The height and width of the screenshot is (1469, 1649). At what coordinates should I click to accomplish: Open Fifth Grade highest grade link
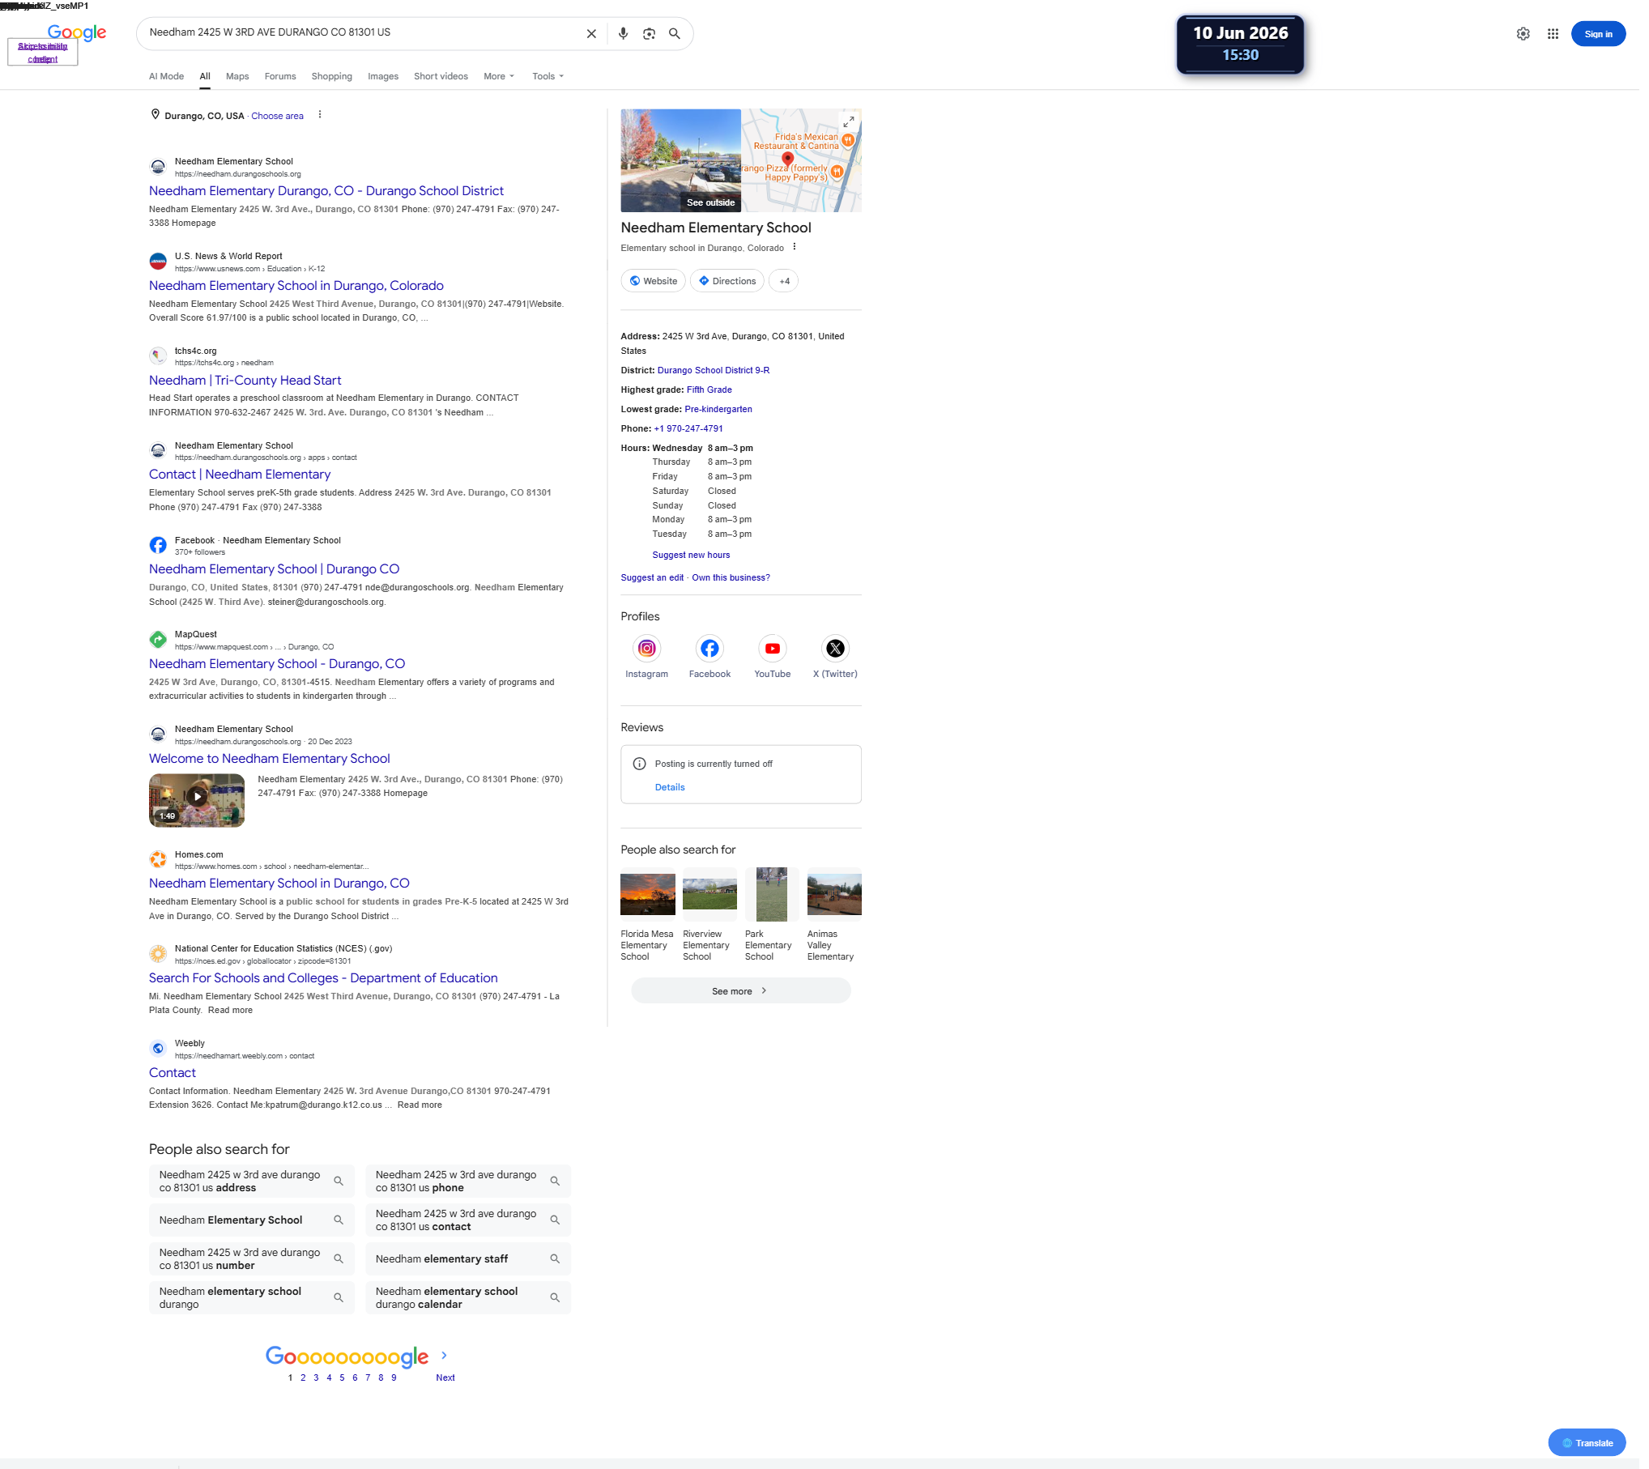(709, 390)
